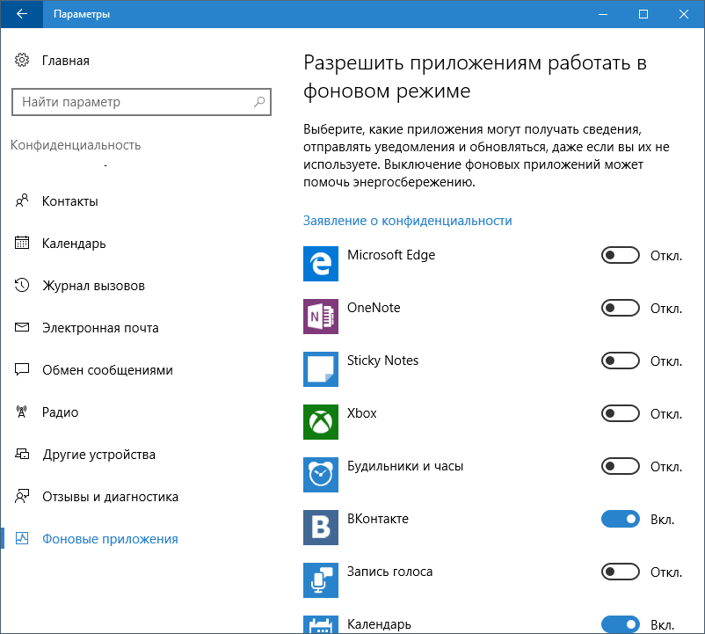705x634 pixels.
Task: Click the Календарь app icon in list
Action: tap(321, 625)
